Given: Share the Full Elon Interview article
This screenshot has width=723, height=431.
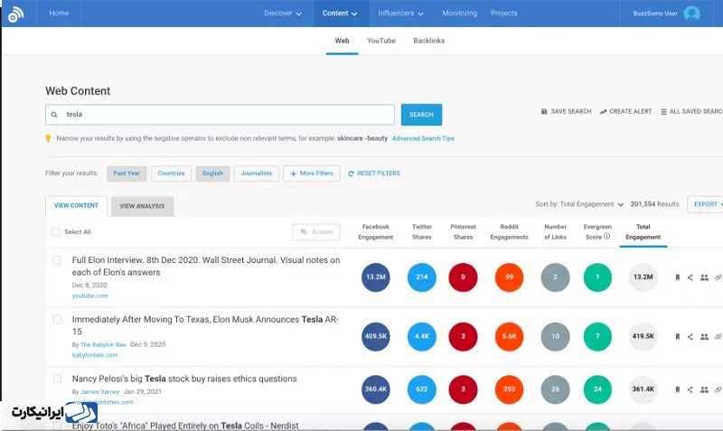Looking at the screenshot, I should pyautogui.click(x=690, y=277).
